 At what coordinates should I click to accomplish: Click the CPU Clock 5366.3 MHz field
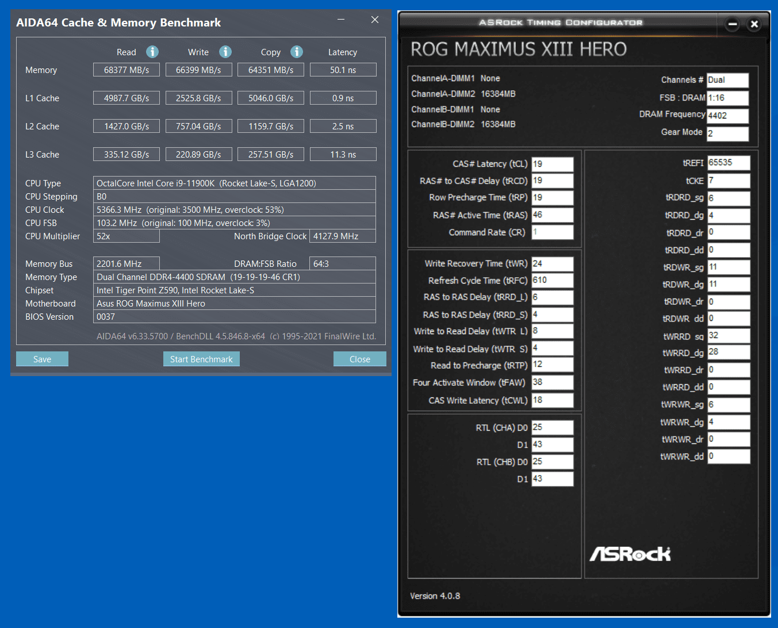(235, 209)
